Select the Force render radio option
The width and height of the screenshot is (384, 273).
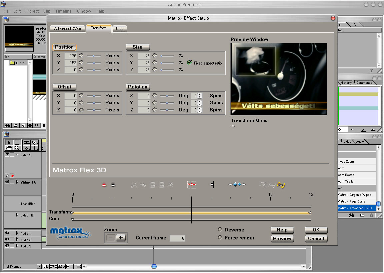(x=220, y=237)
